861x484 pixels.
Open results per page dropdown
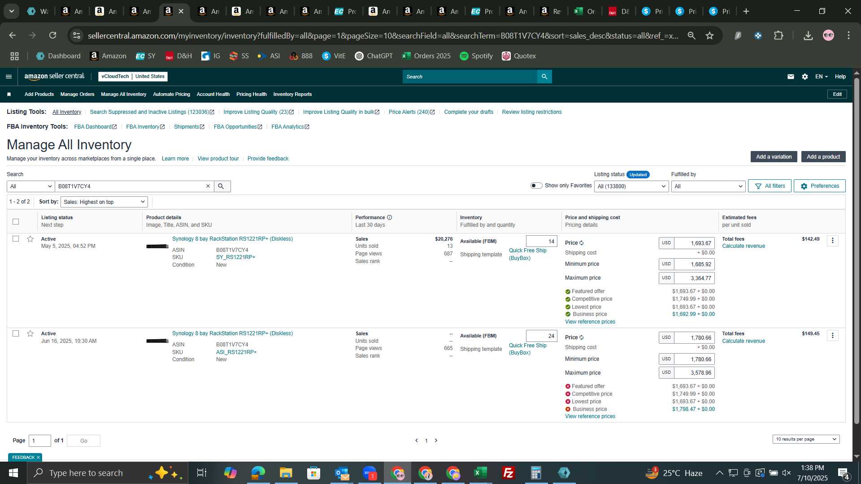[x=806, y=439]
